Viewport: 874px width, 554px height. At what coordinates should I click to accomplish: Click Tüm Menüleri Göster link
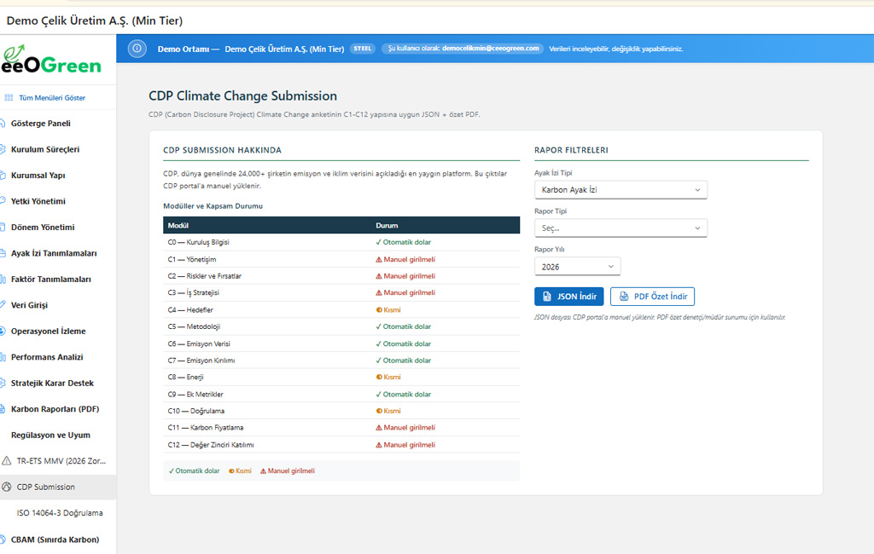click(x=52, y=98)
